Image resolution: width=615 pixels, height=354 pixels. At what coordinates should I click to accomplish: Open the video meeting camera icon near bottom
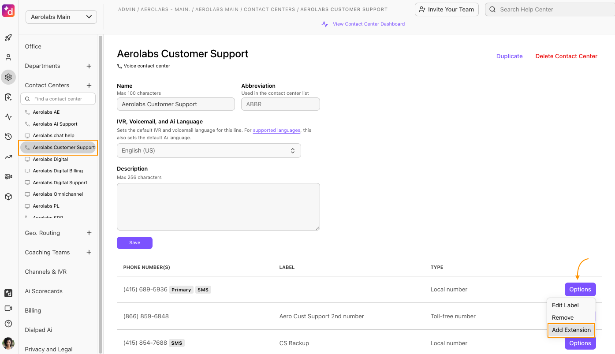coord(8,308)
